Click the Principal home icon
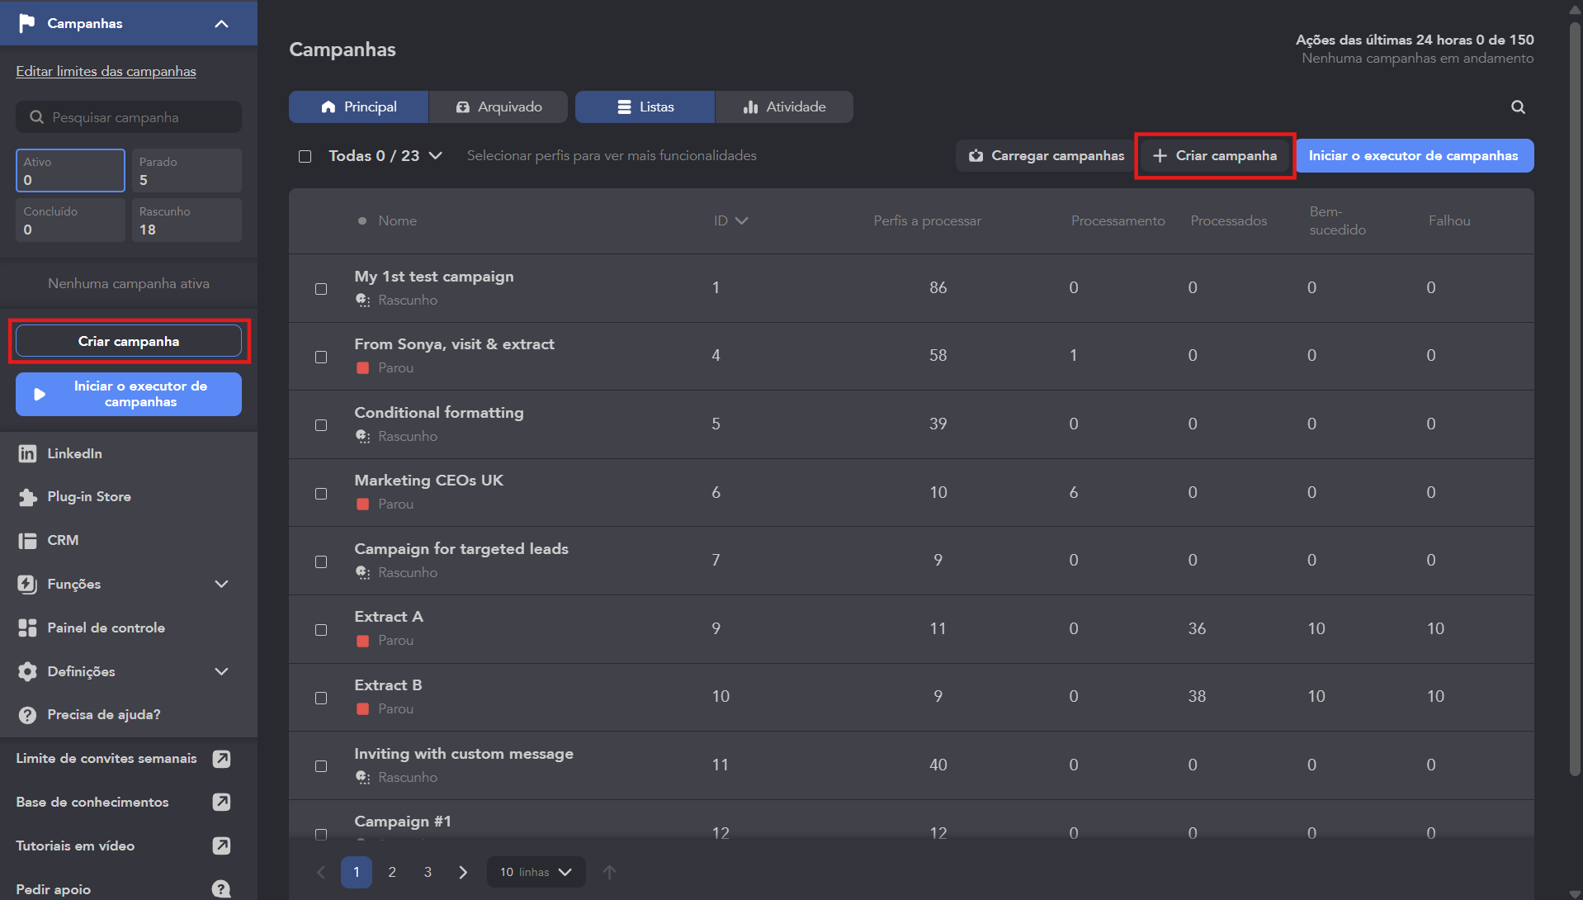The height and width of the screenshot is (900, 1583). [328, 107]
